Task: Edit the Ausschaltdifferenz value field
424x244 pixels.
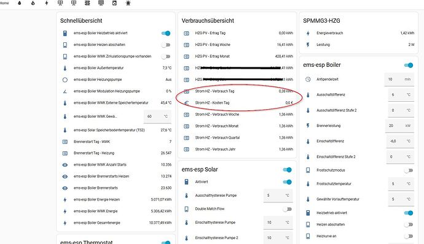Action: pyautogui.click(x=401, y=95)
